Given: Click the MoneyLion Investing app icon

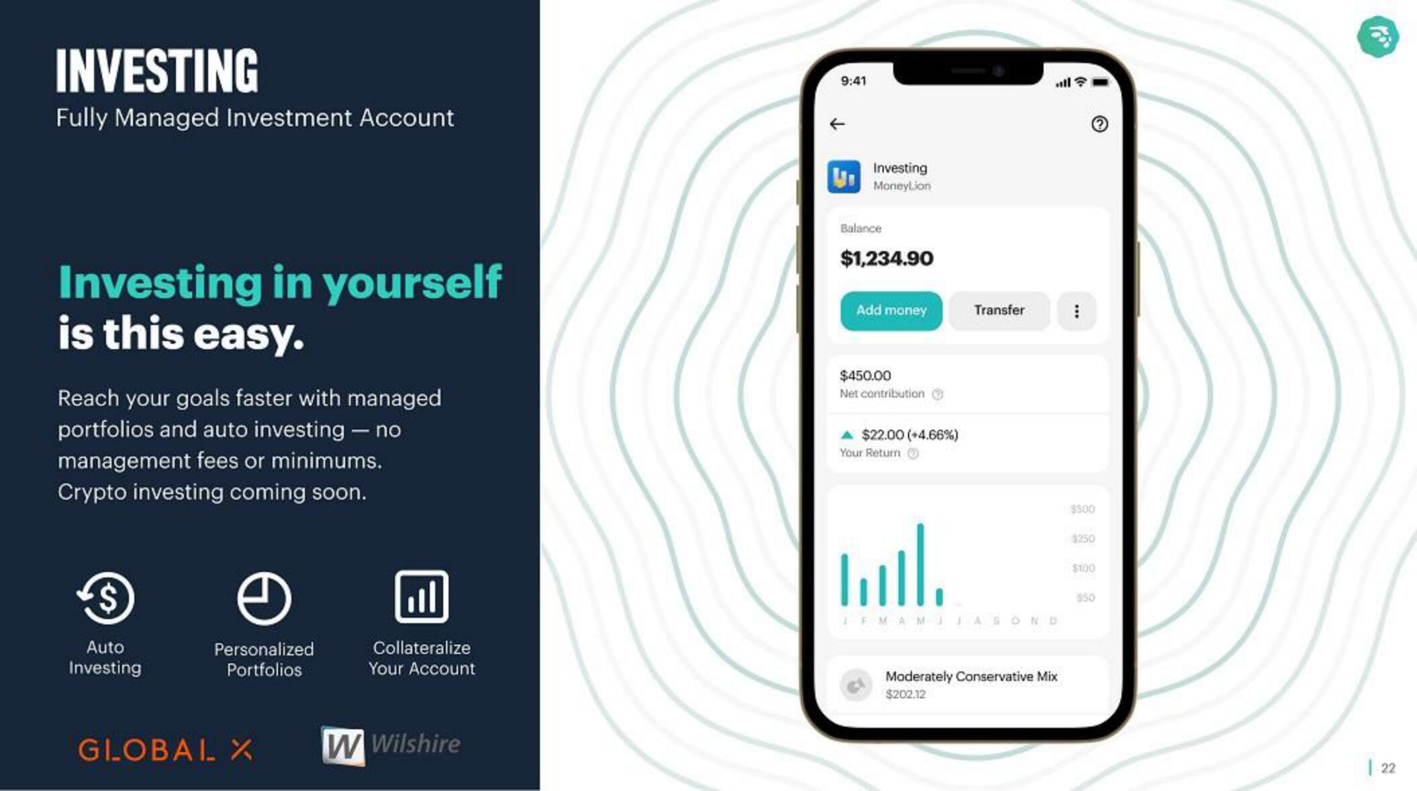Looking at the screenshot, I should [x=843, y=175].
